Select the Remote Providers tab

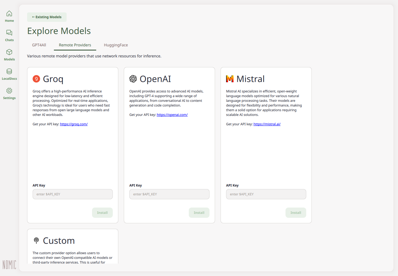click(x=75, y=45)
